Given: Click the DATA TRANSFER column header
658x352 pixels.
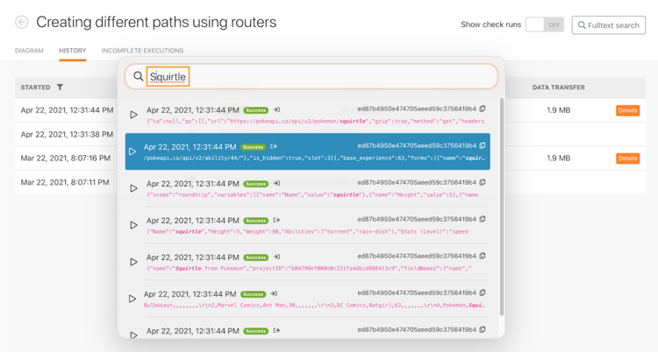Looking at the screenshot, I should click(559, 88).
